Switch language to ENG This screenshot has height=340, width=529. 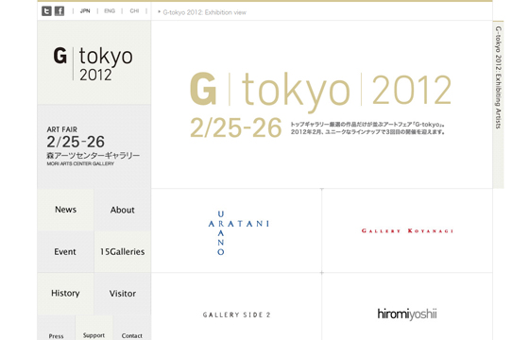point(110,11)
